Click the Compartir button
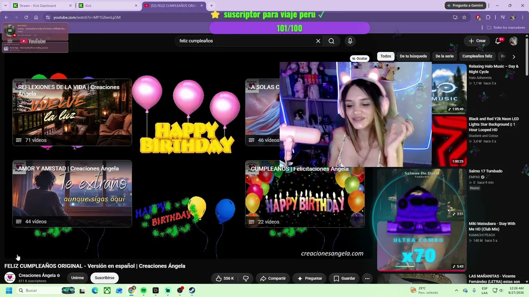 click(x=273, y=278)
